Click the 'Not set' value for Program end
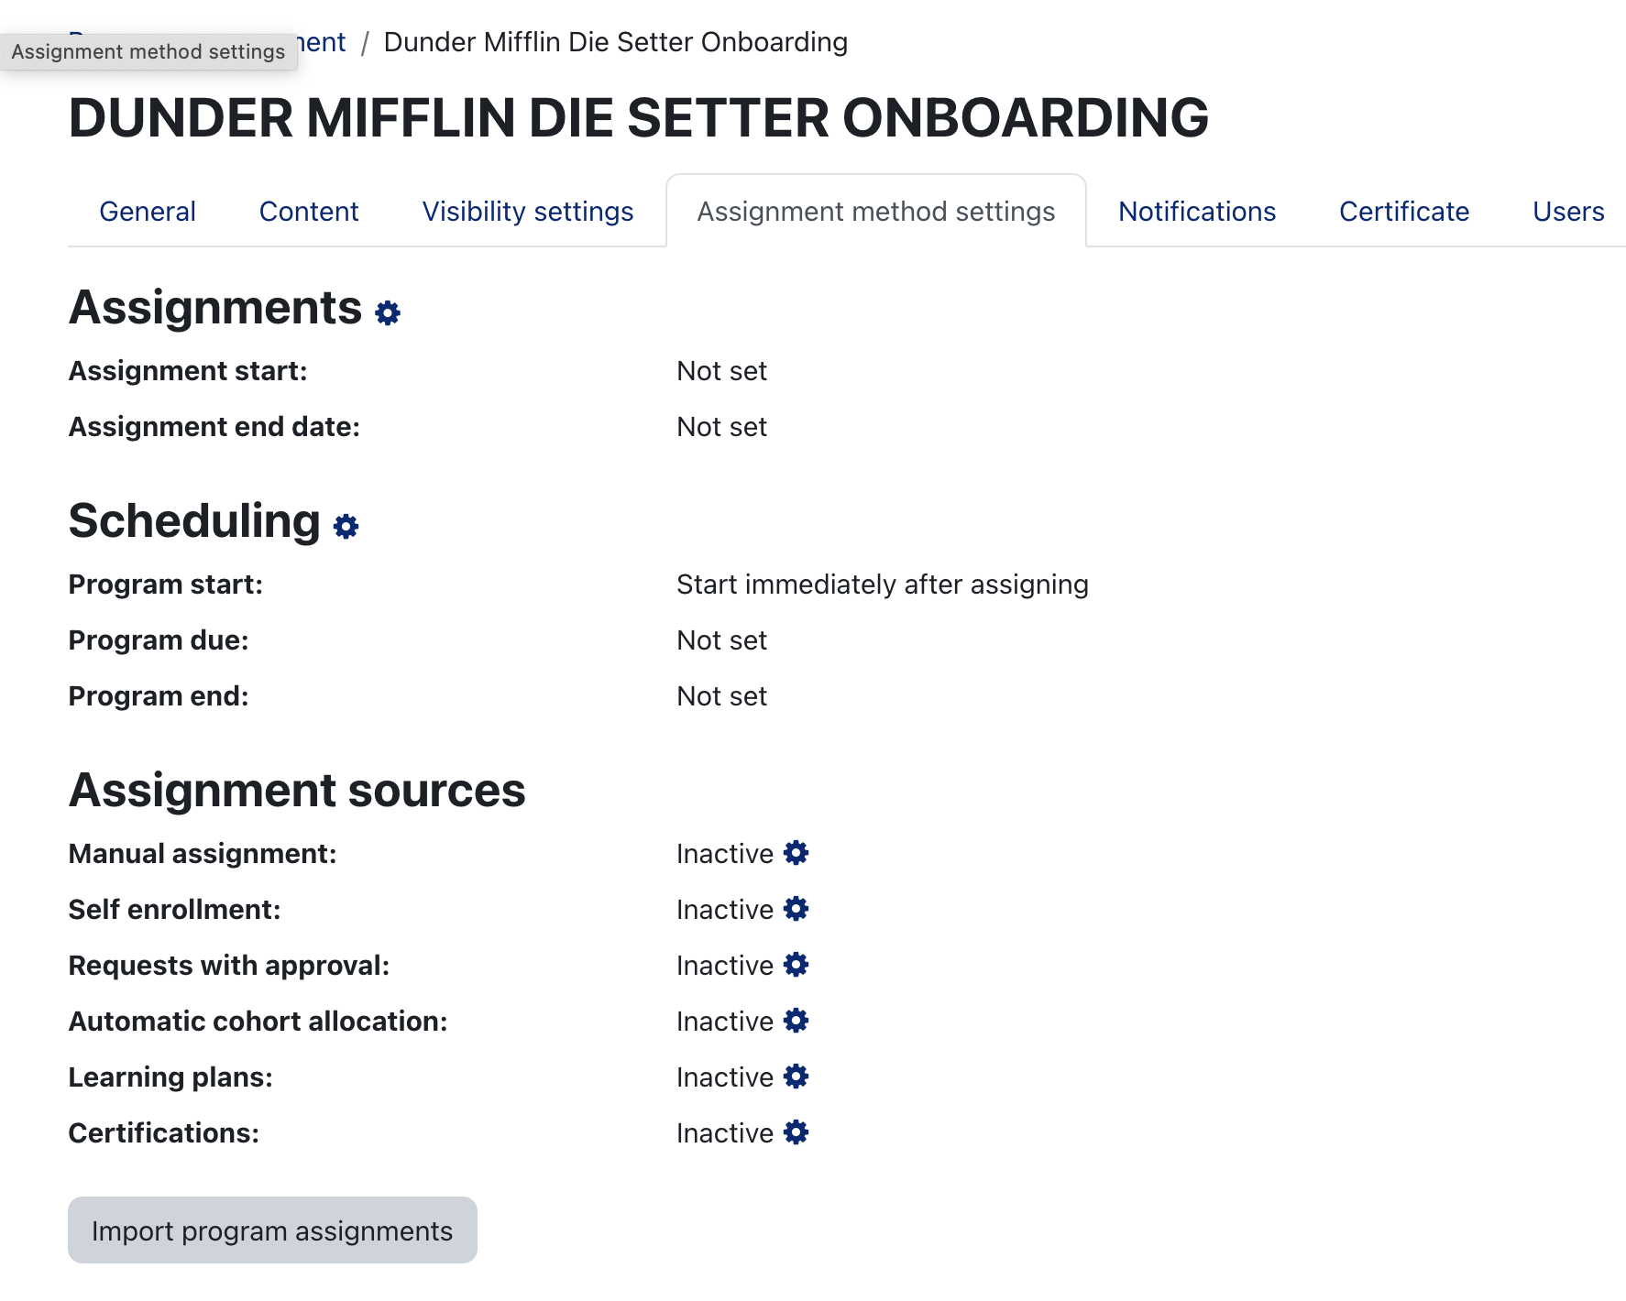Screen dimensions: 1626x1301 (x=722, y=696)
